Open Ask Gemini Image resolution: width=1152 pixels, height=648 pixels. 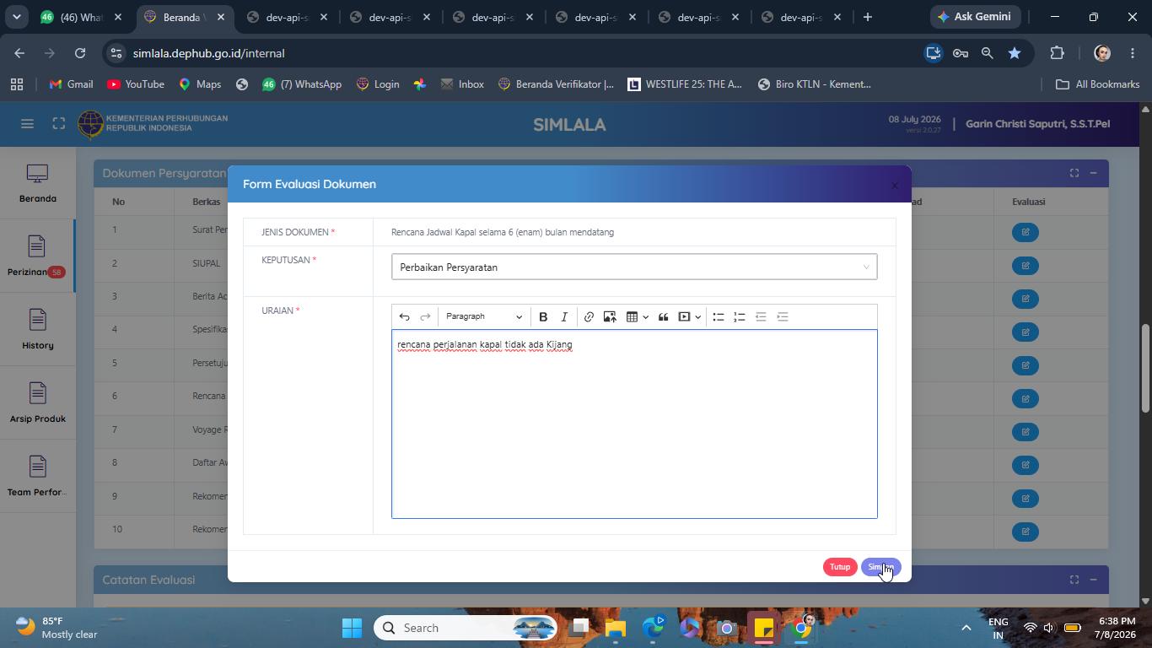tap(977, 17)
